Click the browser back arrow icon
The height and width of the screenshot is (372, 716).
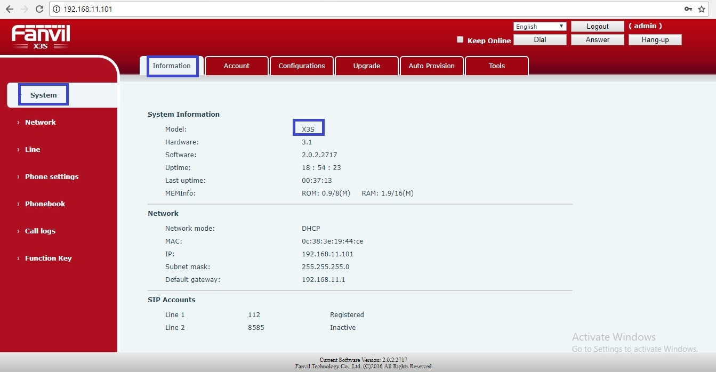(x=9, y=9)
